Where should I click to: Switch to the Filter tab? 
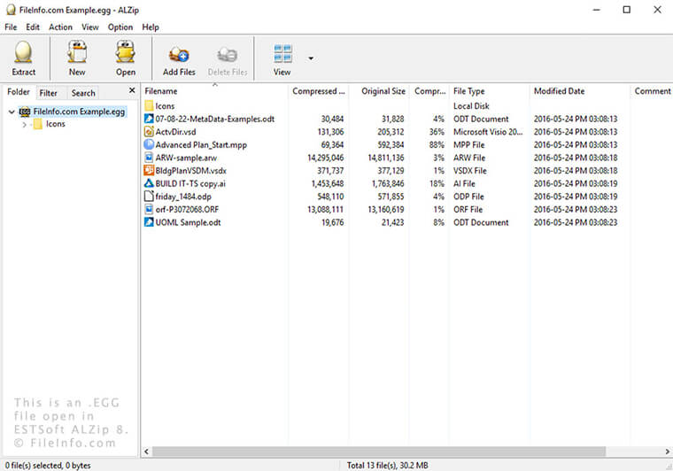49,93
